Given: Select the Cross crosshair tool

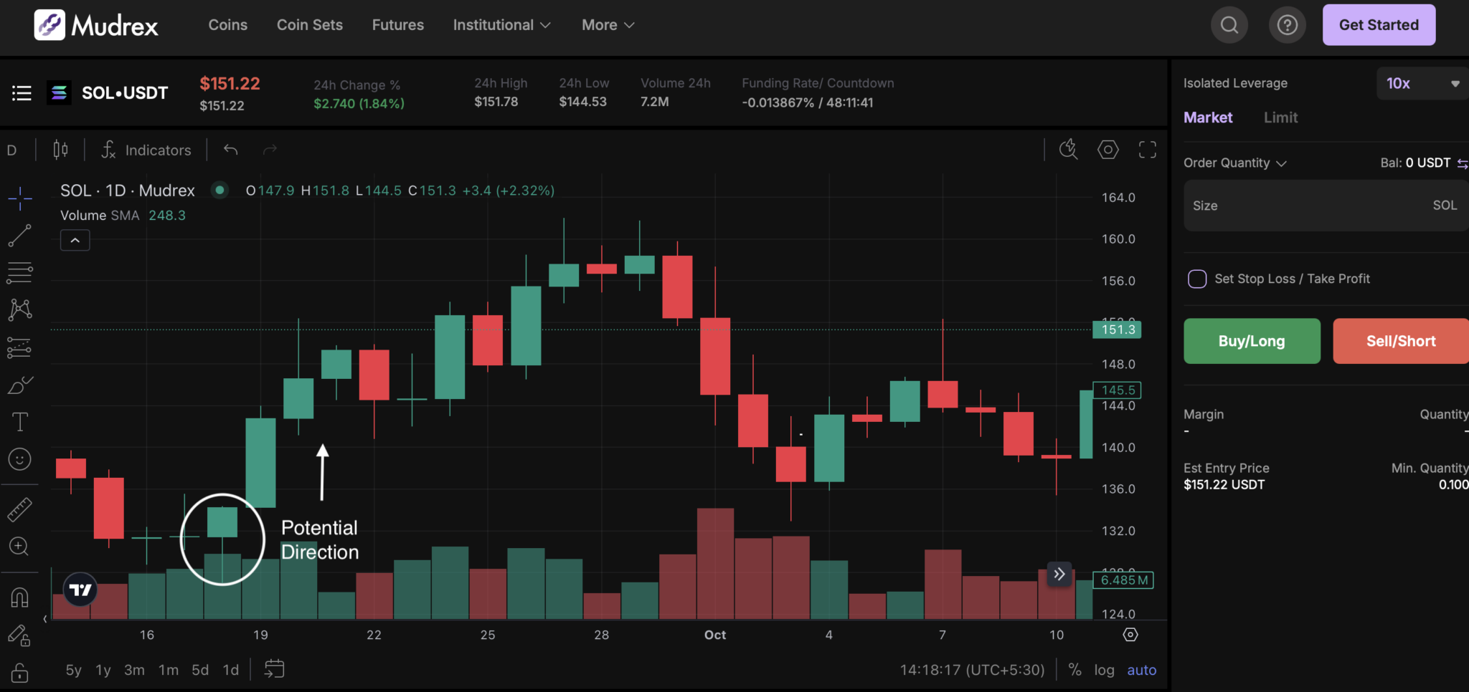Looking at the screenshot, I should coord(19,198).
